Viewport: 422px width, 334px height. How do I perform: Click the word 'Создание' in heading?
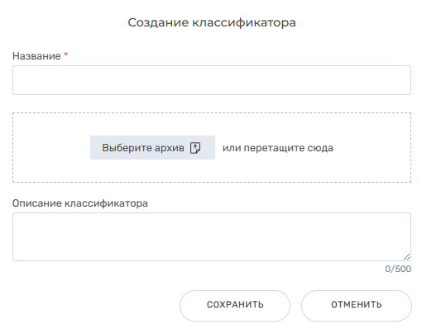click(x=158, y=22)
